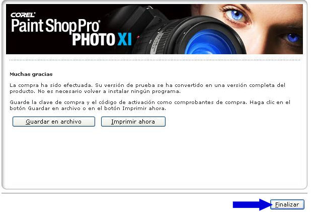This screenshot has height=212, width=315.
Task: Click the white PHOTO word in banner
Action: [94, 39]
